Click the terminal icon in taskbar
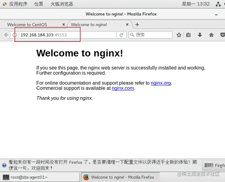Image resolution: width=225 pixels, height=182 pixels. [6, 177]
